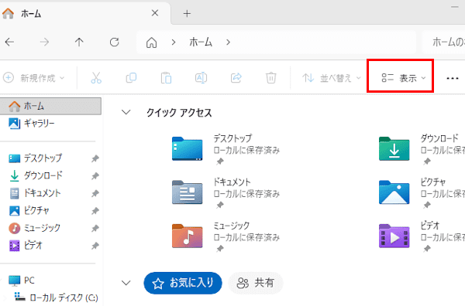The height and width of the screenshot is (306, 465).
Task: Select ミュージック folder in Quick Access
Action: (226, 236)
